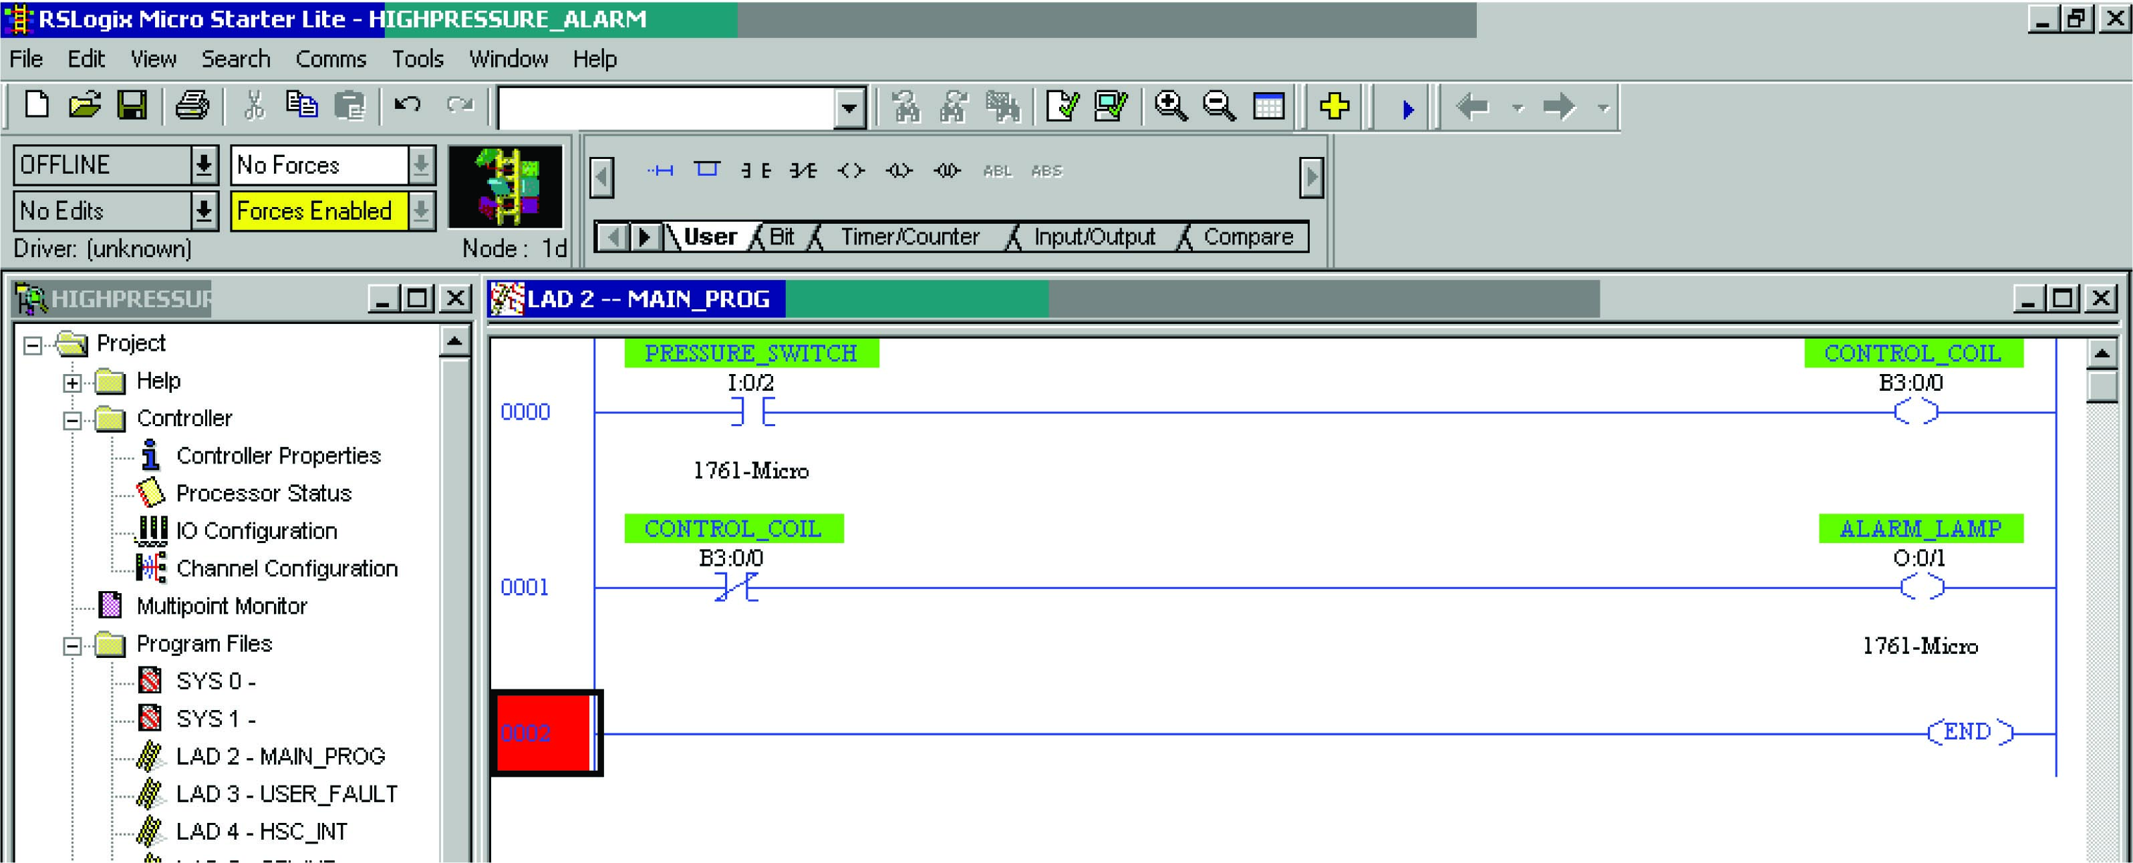This screenshot has height=863, width=2133.
Task: Click the Zoom In magnifier icon
Action: (x=1170, y=106)
